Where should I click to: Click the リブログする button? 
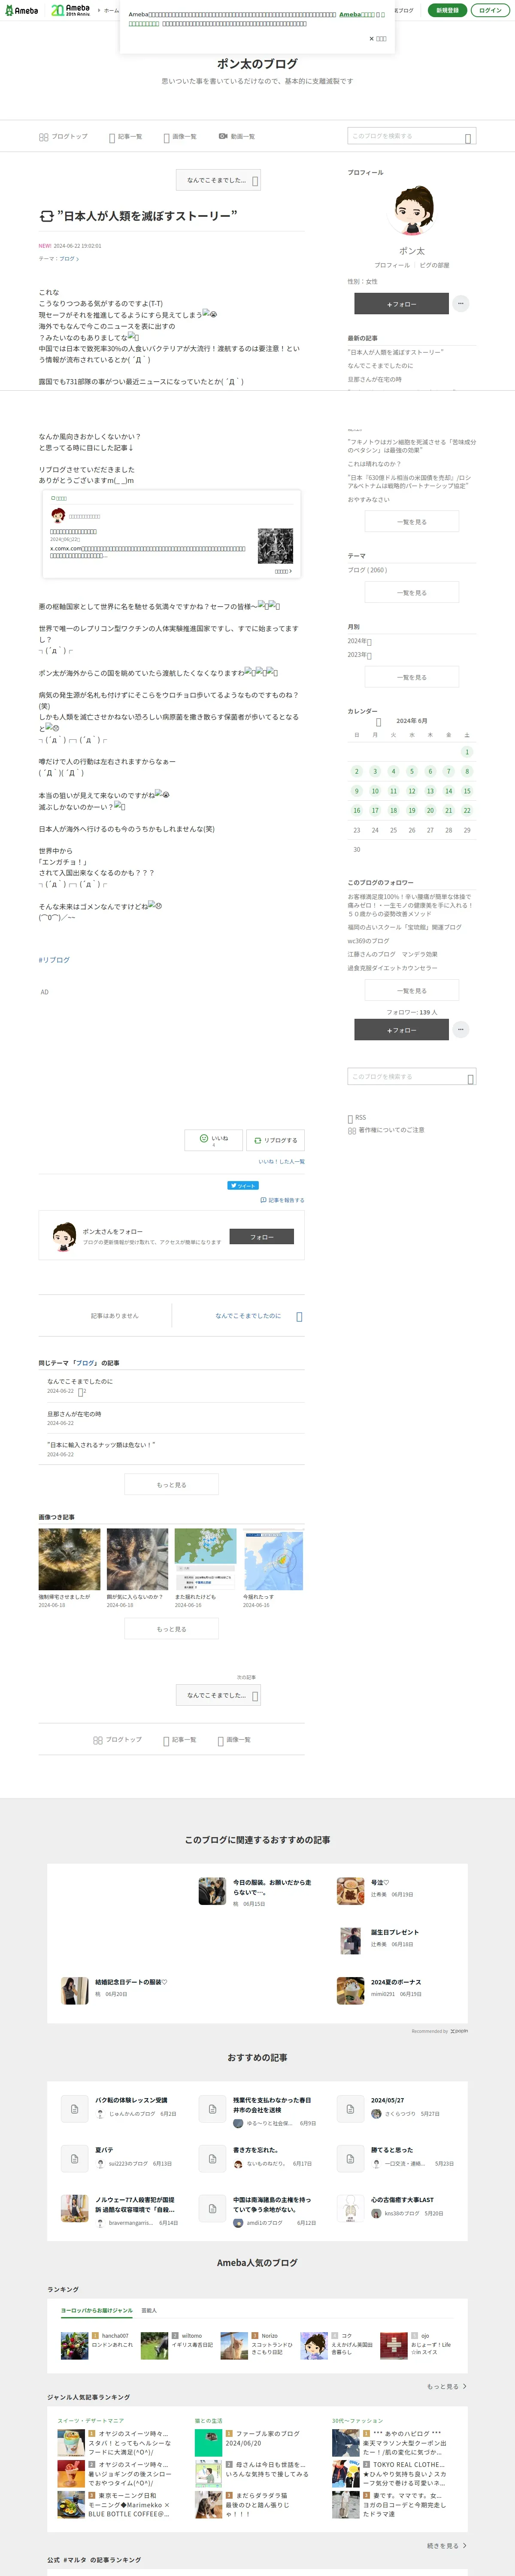pos(275,1140)
